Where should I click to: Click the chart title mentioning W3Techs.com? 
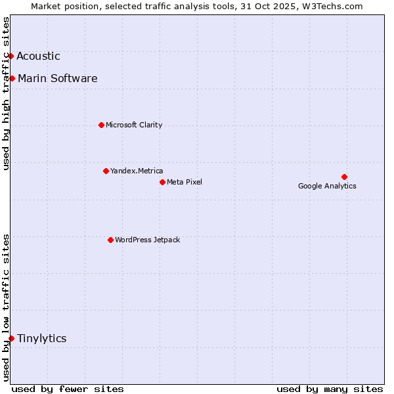coord(197,6)
